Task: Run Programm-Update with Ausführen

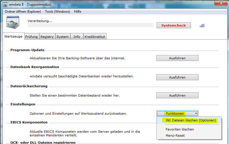Action: click(177, 58)
